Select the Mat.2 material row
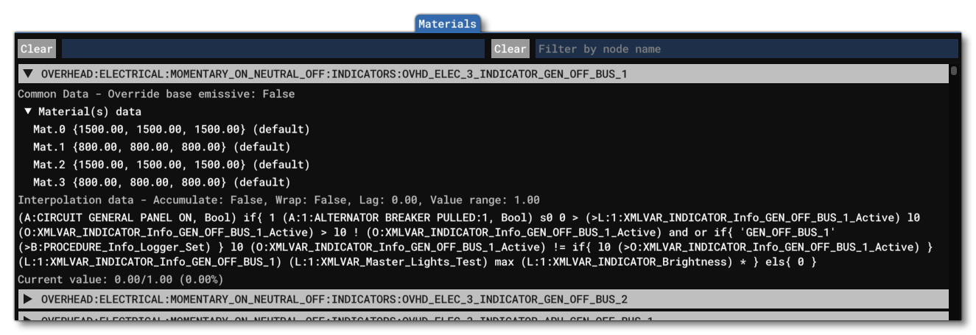Viewport: 976px width, 335px height. tap(171, 164)
